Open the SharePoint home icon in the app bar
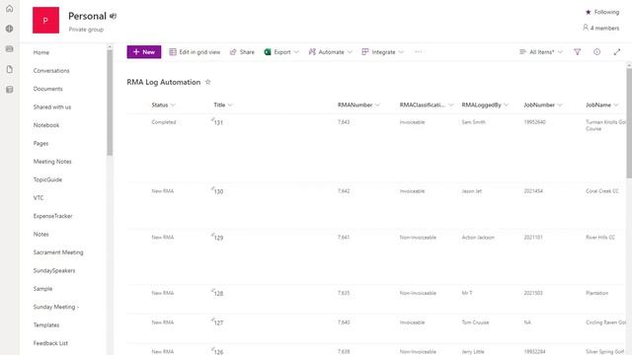Screen dimensions: 632x355 (9, 9)
